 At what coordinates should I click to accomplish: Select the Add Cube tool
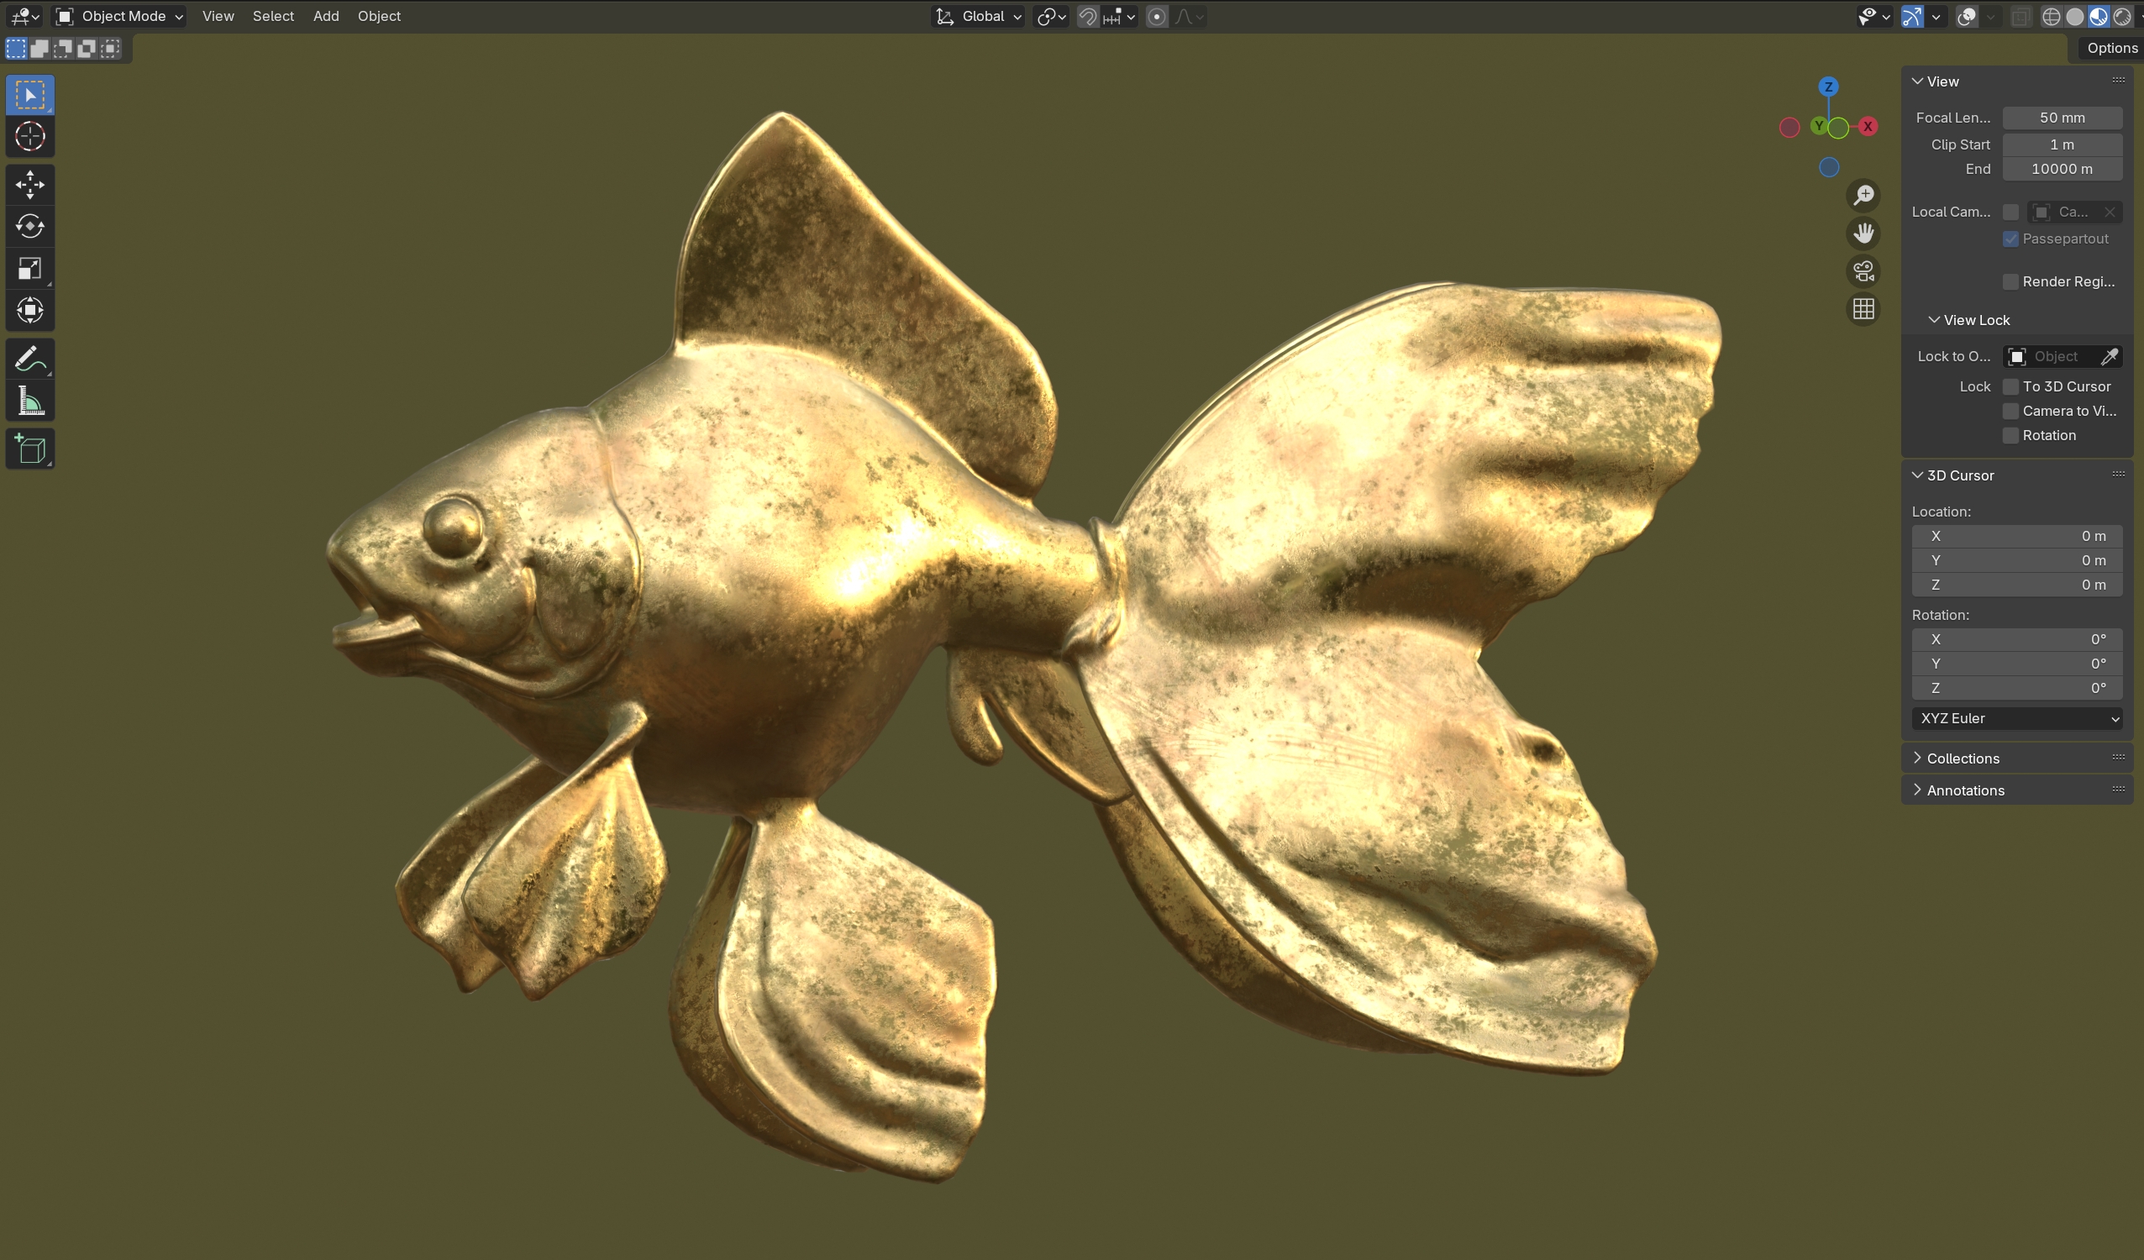pyautogui.click(x=29, y=449)
